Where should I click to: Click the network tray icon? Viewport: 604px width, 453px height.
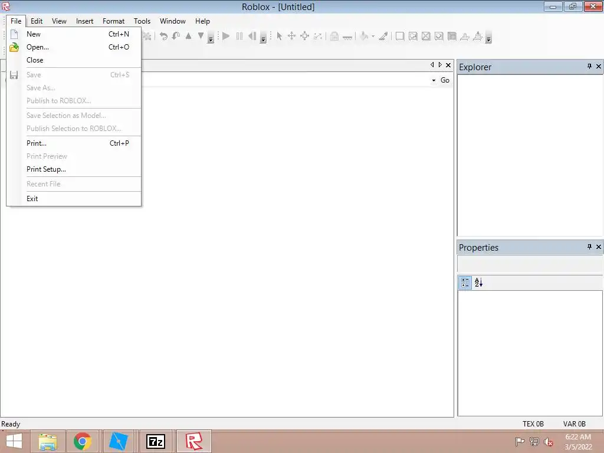tap(534, 441)
